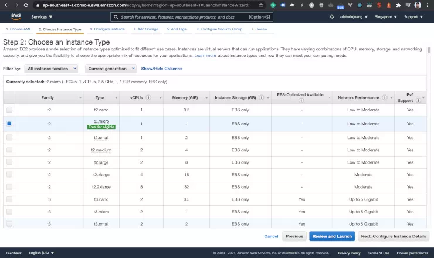Go to step 6 Configure Security Group
This screenshot has width=434, height=258.
pos(219,29)
